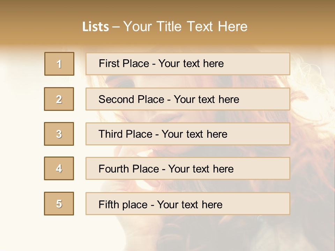Select the Your Title Text Here heading
This screenshot has height=251, width=335.
click(x=185, y=26)
